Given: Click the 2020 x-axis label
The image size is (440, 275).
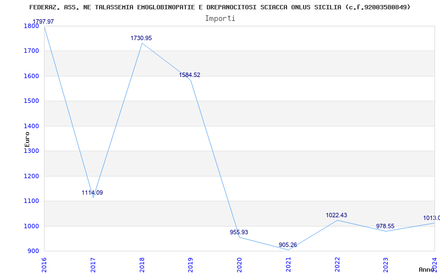Looking at the screenshot, I should (239, 265).
